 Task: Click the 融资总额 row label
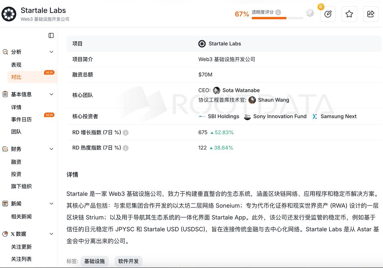pos(83,75)
